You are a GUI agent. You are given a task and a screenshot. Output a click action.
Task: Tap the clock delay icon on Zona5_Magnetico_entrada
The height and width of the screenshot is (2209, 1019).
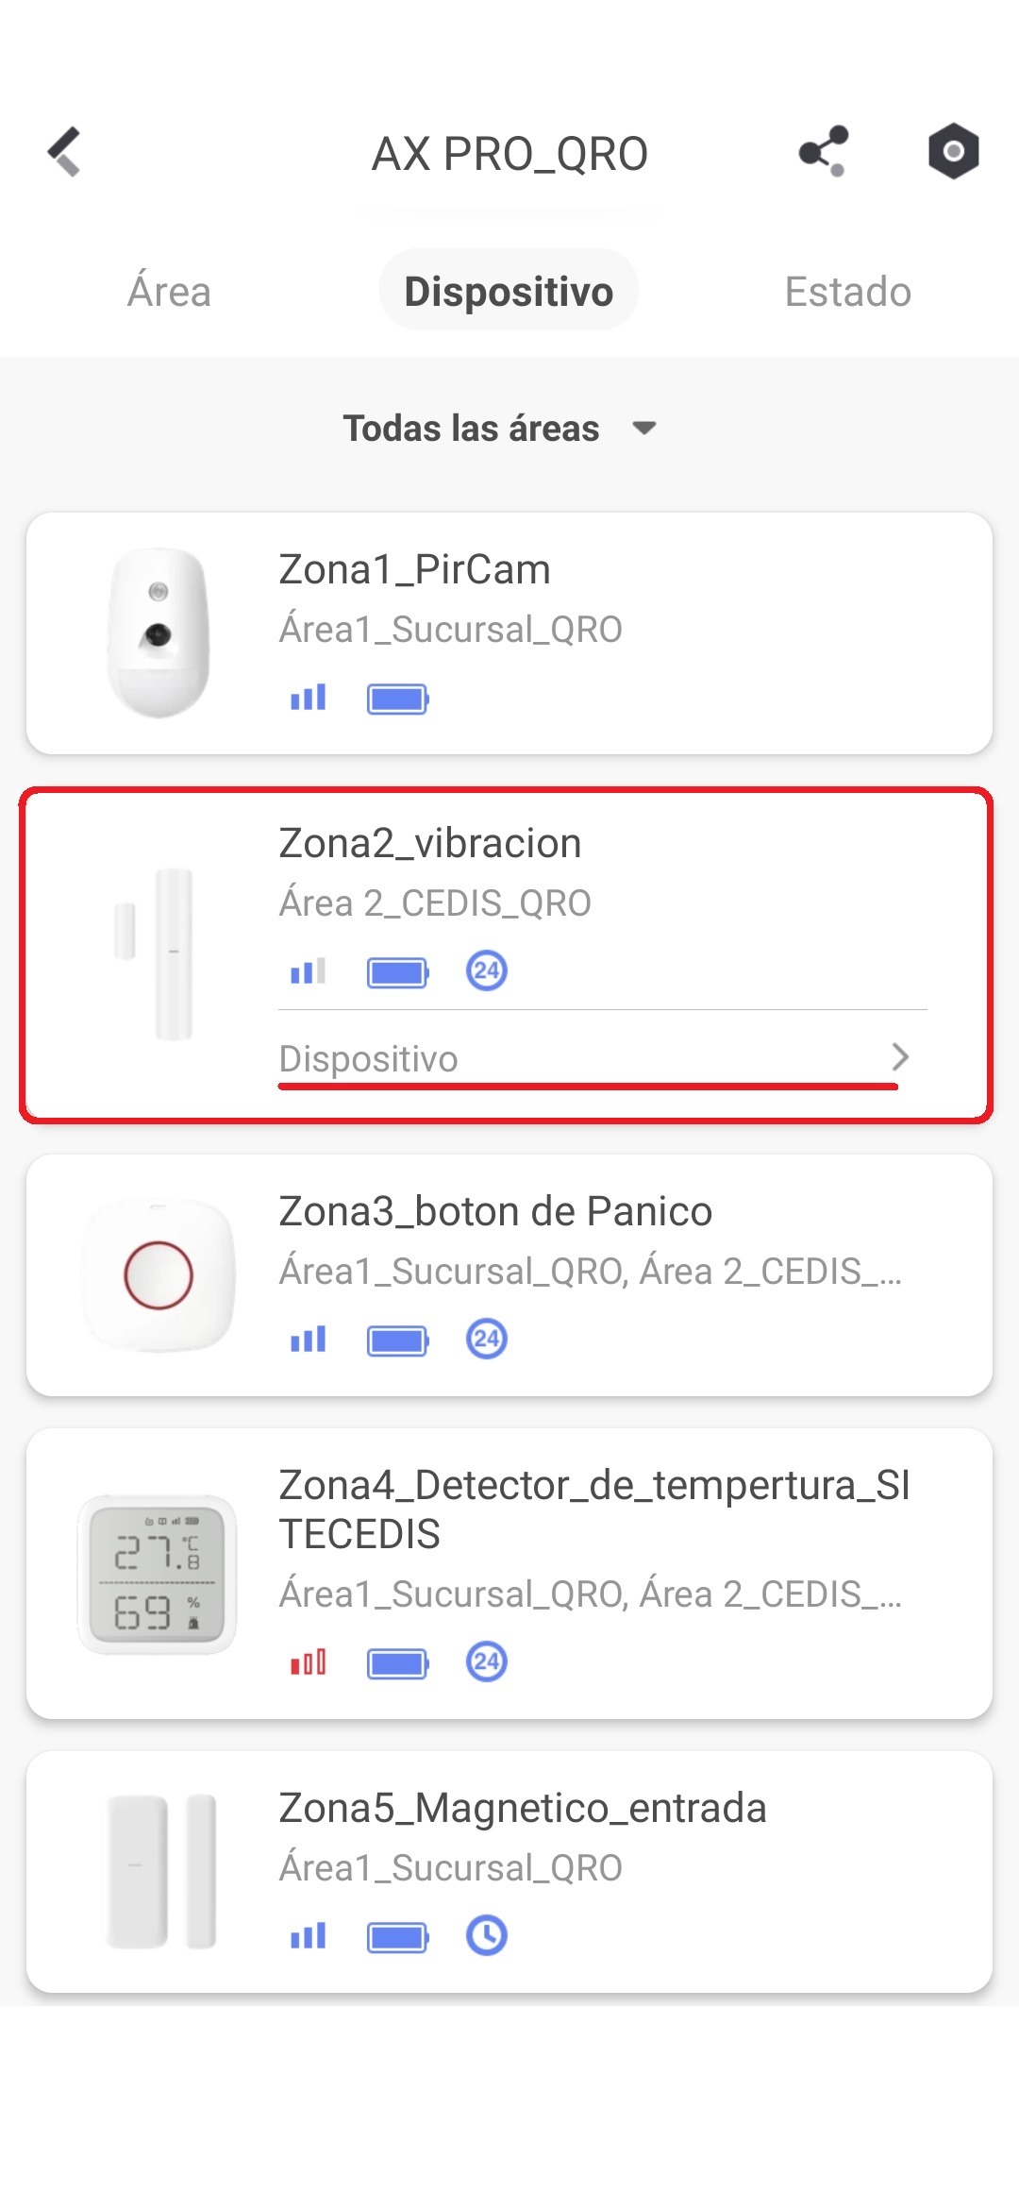(487, 1935)
